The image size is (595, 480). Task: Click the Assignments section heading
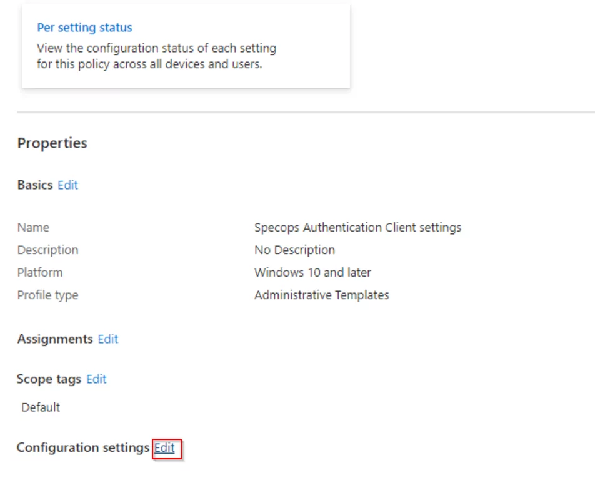click(55, 339)
